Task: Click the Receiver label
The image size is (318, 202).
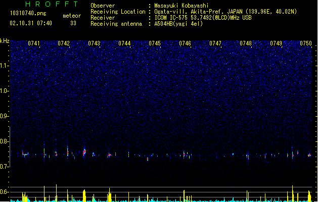Action: [x=103, y=18]
